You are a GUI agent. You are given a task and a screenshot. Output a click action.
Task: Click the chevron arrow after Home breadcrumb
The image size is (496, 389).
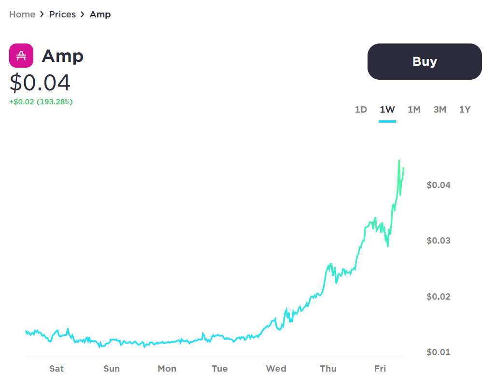point(42,14)
